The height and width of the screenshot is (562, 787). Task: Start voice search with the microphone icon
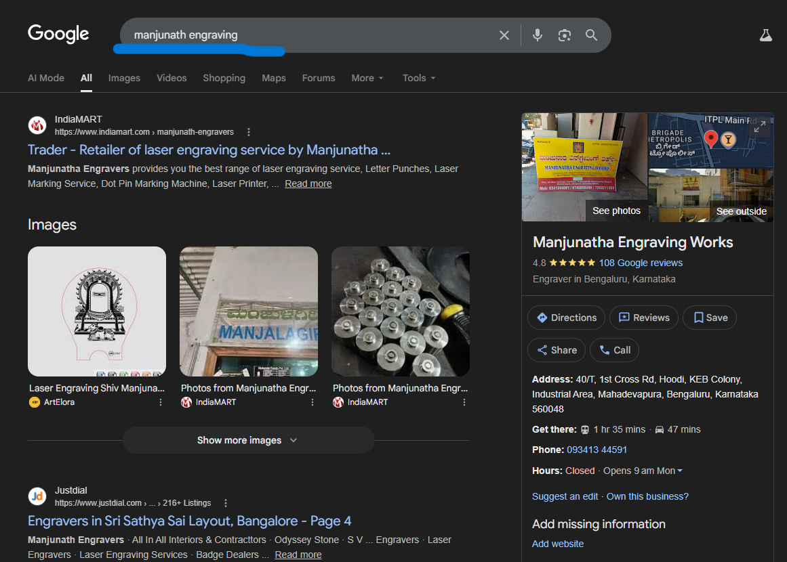(538, 35)
